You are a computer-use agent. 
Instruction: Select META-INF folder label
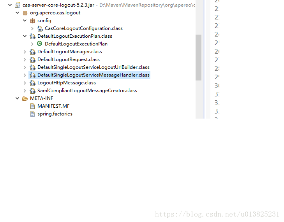(x=41, y=98)
